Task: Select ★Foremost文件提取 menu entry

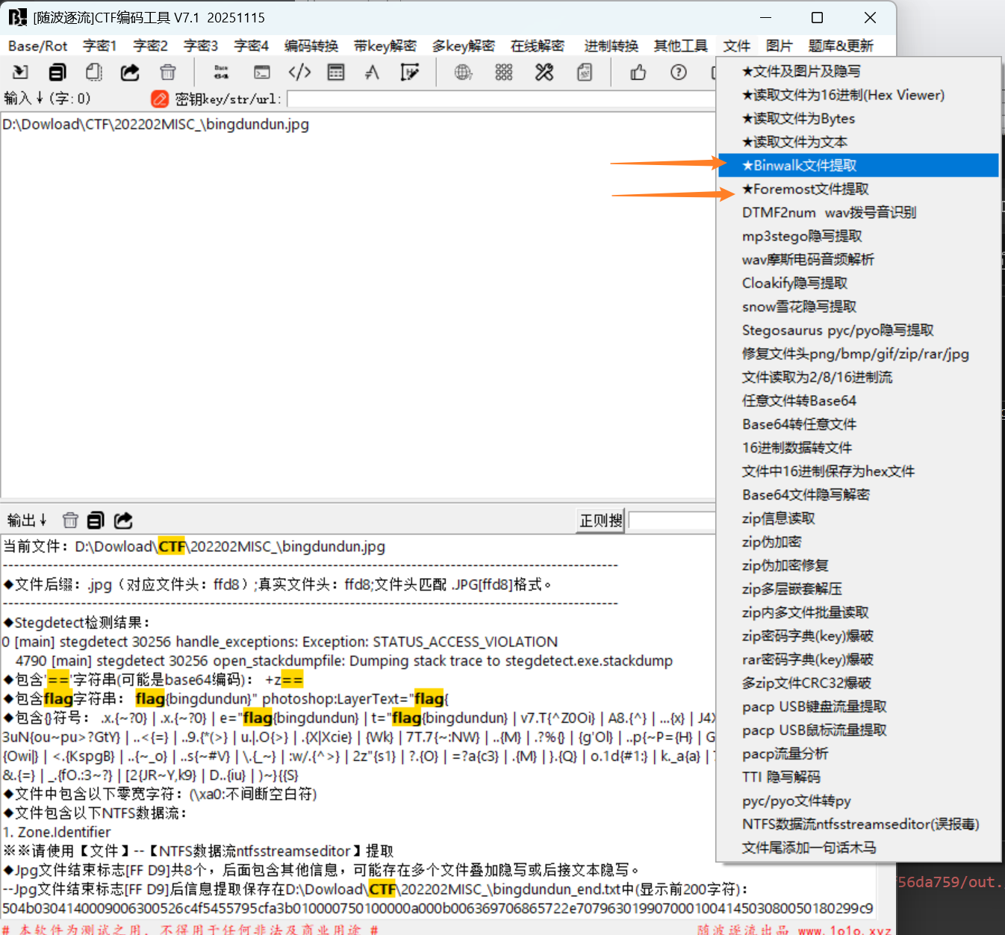Action: [858, 189]
